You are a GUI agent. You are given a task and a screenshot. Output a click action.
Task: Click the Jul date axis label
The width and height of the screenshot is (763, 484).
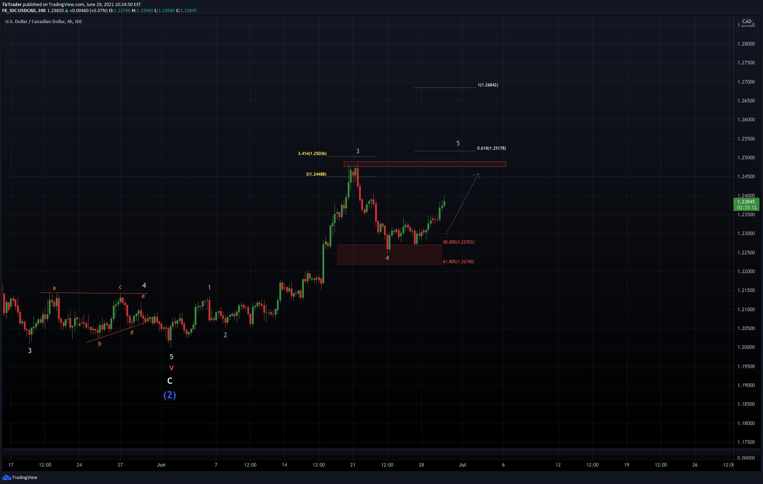point(462,465)
